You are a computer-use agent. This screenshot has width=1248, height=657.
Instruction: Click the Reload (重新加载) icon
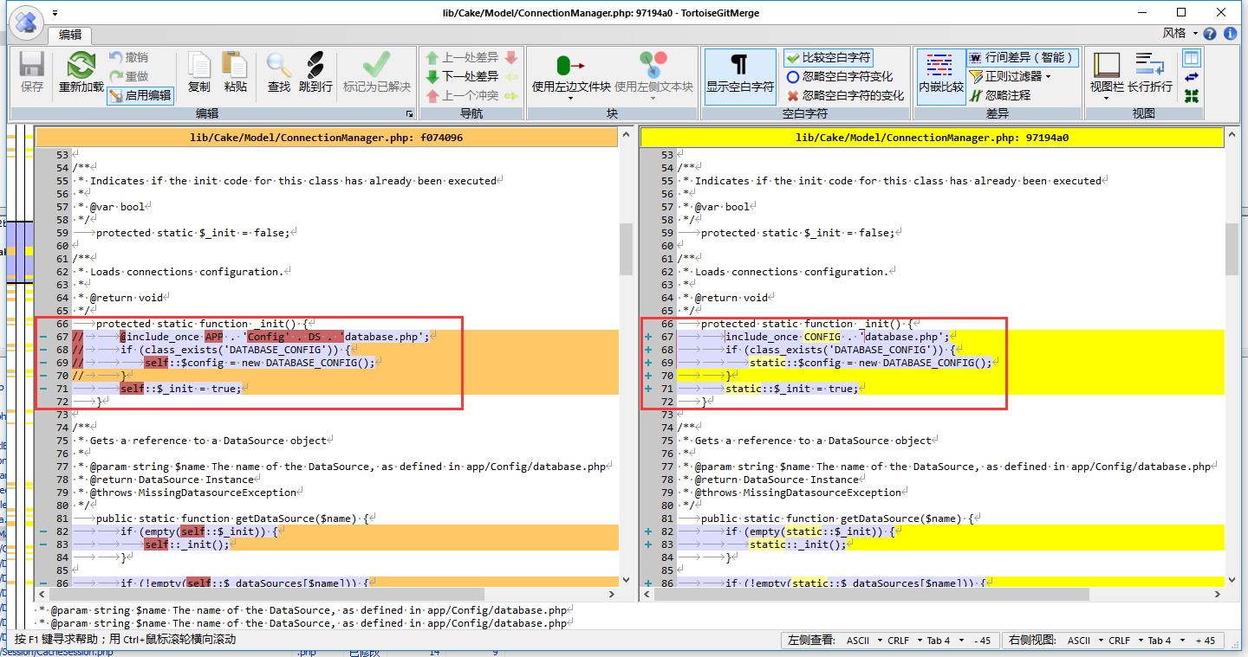pyautogui.click(x=81, y=67)
